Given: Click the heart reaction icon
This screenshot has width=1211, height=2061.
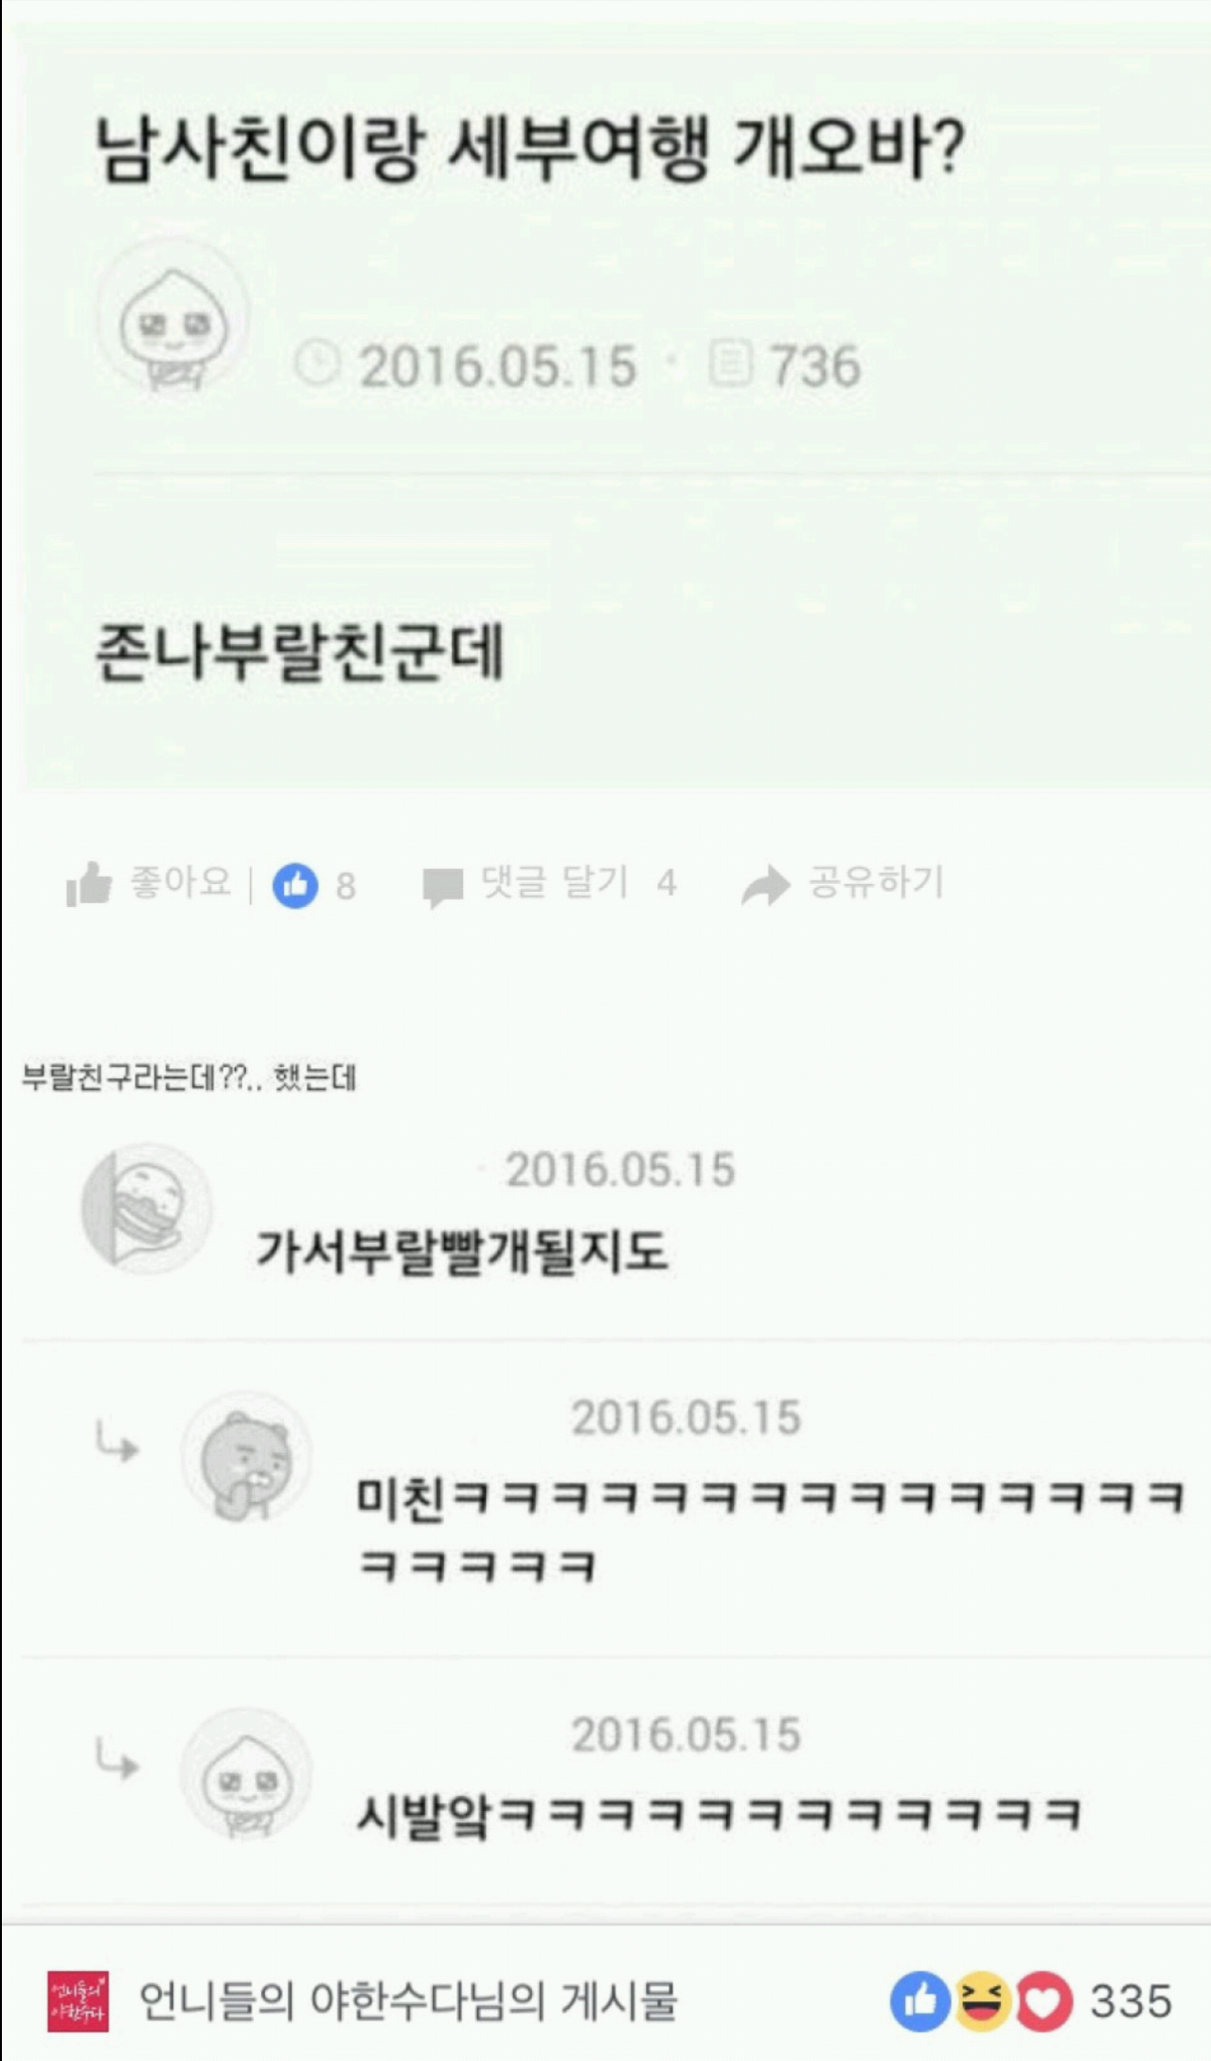Looking at the screenshot, I should (x=1043, y=2001).
